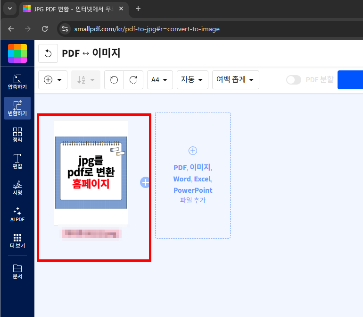Open the AI PDF tool
The height and width of the screenshot is (317, 363).
pos(17,214)
